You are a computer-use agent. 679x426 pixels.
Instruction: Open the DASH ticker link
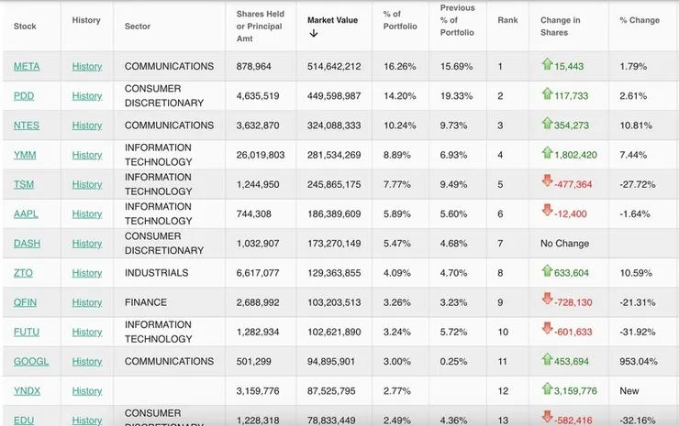click(x=27, y=244)
